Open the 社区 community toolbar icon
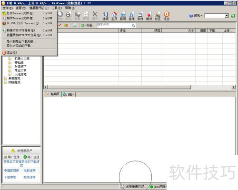Screen dimensions: 238x190 pyautogui.click(x=158, y=16)
